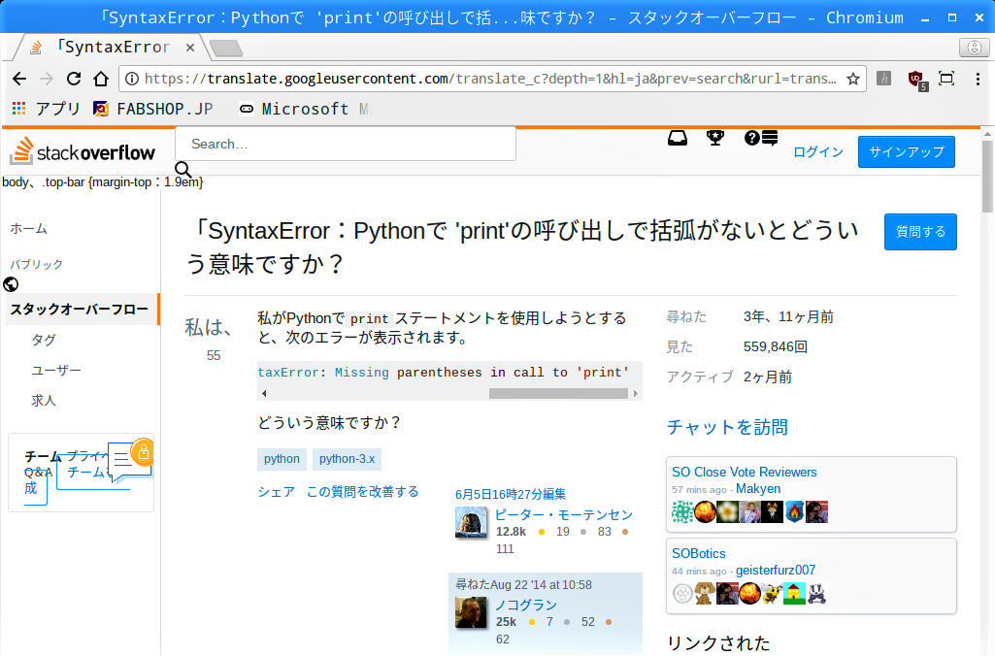Click the search magnifier icon
The height and width of the screenshot is (656, 995).
pos(182,170)
